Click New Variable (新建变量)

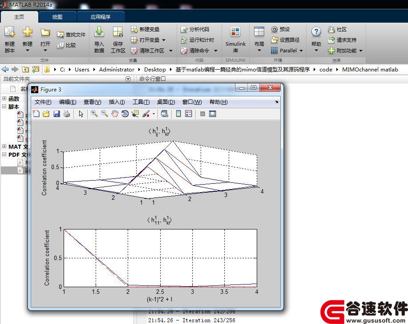click(145, 29)
